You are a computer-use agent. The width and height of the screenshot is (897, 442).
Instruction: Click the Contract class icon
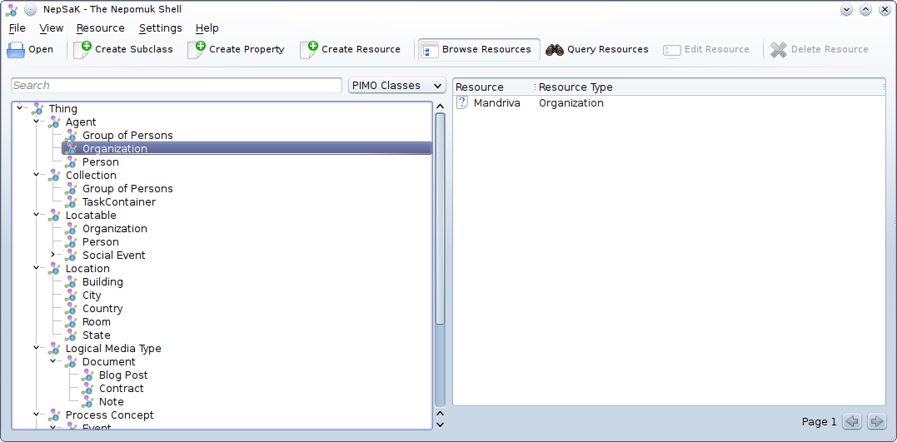(87, 388)
